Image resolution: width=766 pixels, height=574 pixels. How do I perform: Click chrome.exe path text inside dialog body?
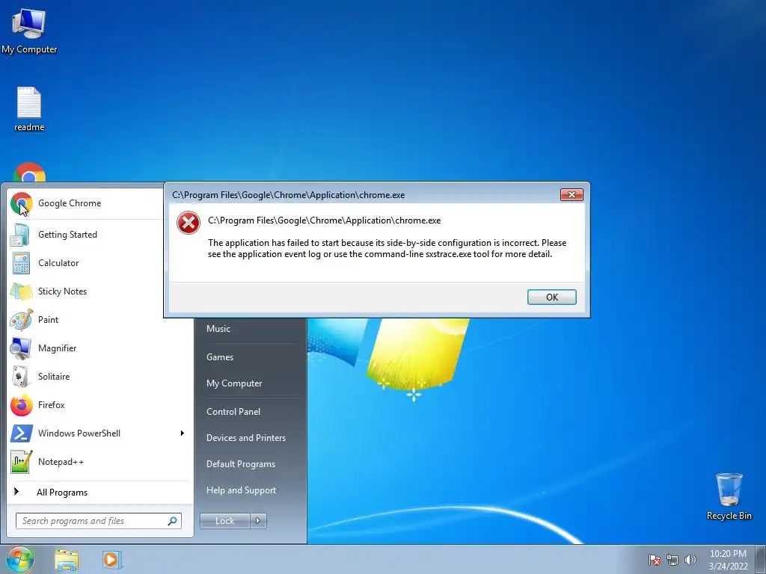click(325, 220)
